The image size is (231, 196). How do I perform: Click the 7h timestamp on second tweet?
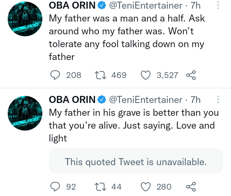[x=196, y=100]
